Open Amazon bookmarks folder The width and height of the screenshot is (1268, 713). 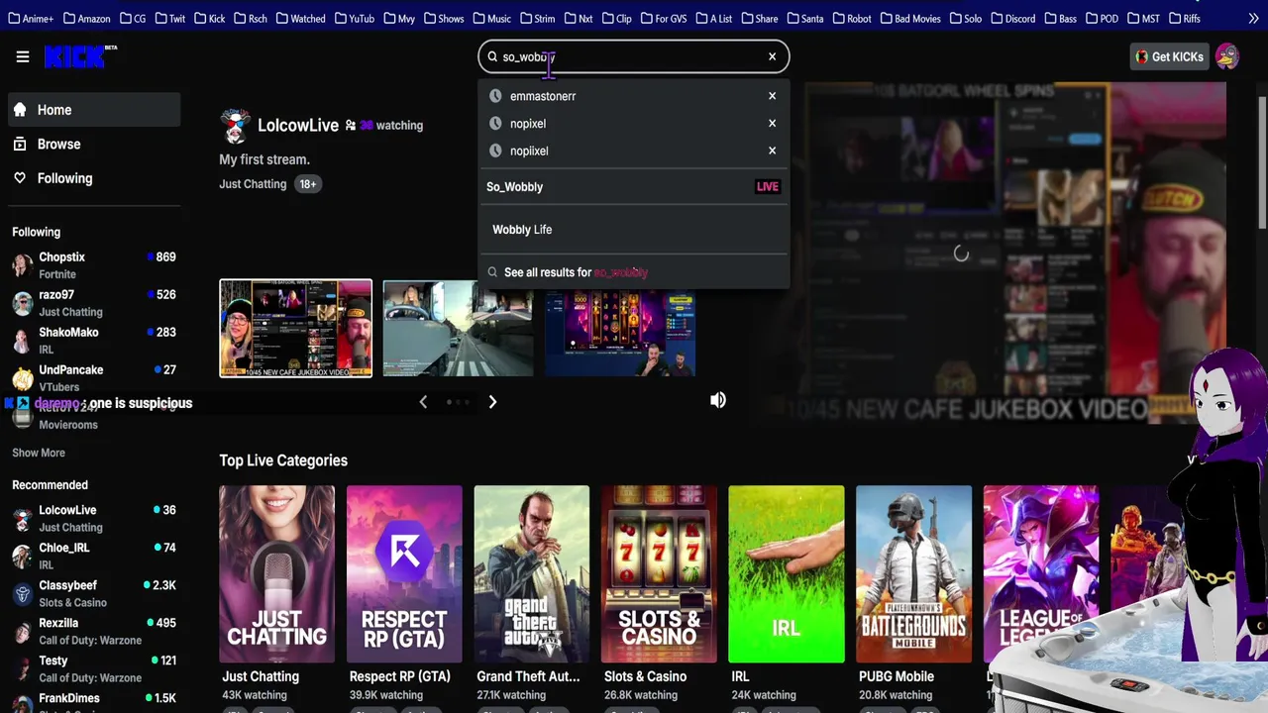point(86,18)
